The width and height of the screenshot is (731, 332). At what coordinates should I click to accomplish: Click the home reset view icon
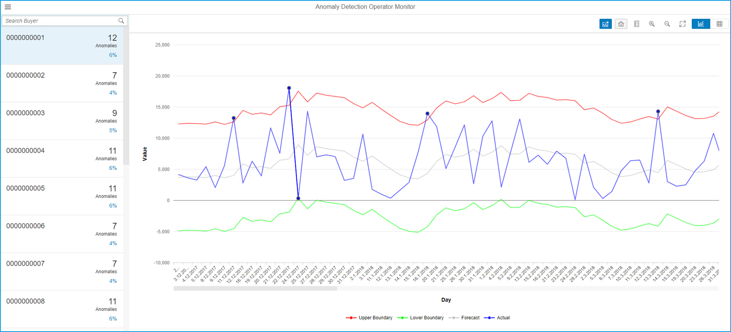coord(621,24)
